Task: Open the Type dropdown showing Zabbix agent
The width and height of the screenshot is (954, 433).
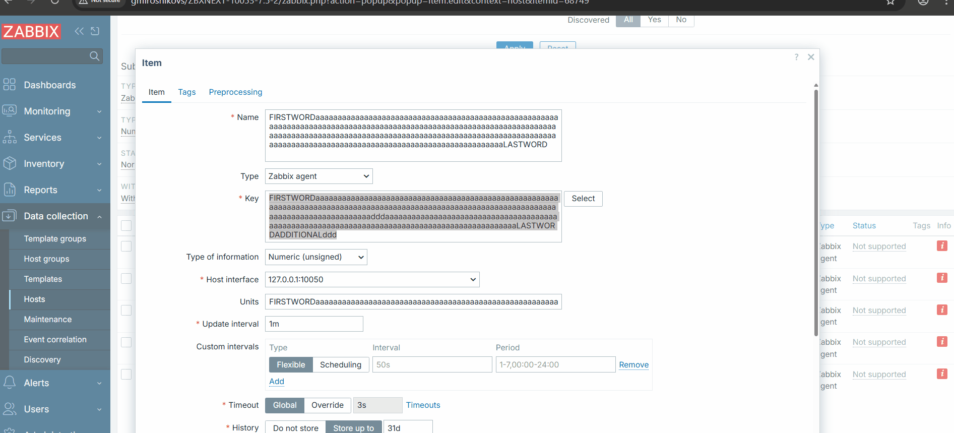Action: point(319,176)
